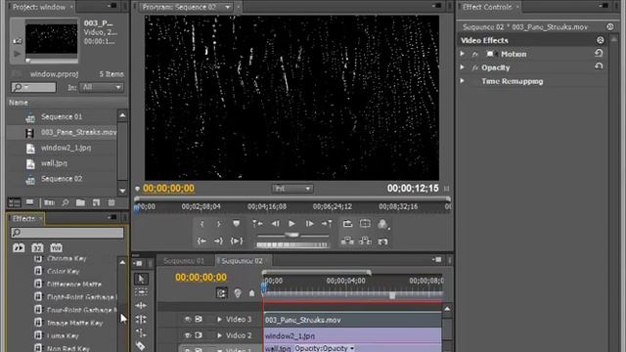The height and width of the screenshot is (352, 626).
Task: Reset the Motion effect
Action: click(x=599, y=53)
